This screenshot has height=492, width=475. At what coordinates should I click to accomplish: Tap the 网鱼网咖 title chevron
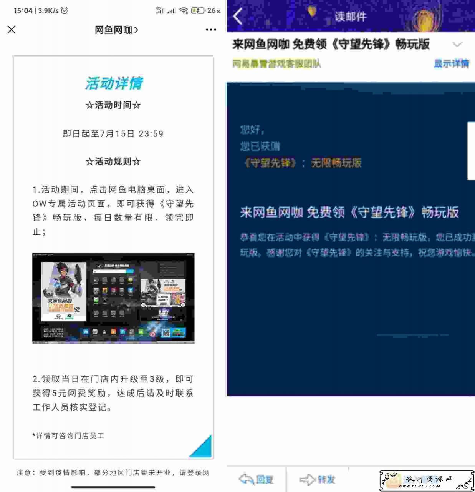(x=136, y=30)
